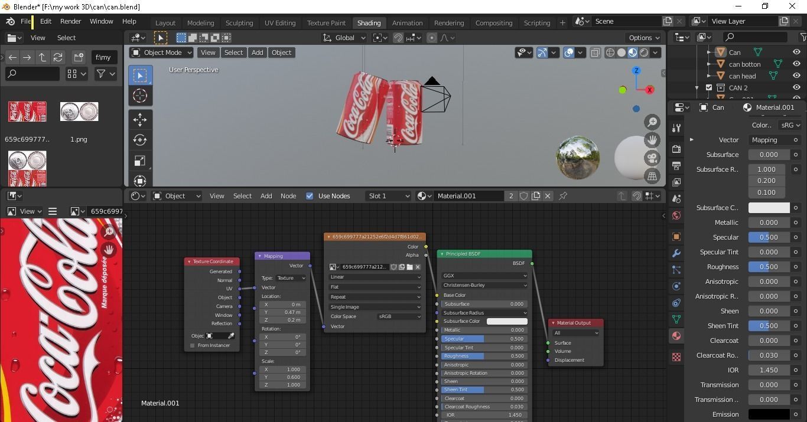The width and height of the screenshot is (807, 422).
Task: Open image node Linear interpolation dropdown
Action: coord(375,277)
